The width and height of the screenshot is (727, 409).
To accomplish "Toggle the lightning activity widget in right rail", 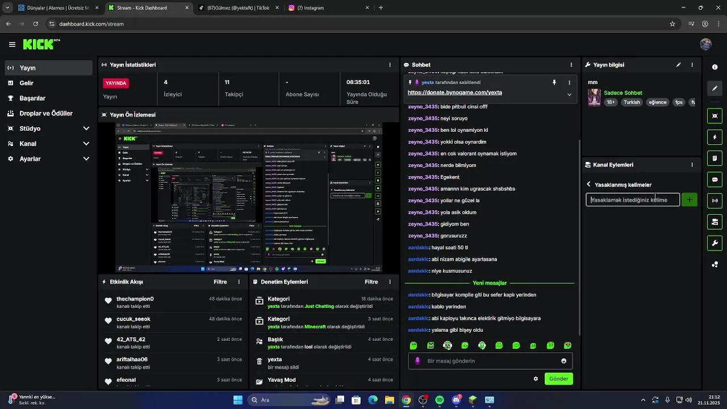I will 715,137.
